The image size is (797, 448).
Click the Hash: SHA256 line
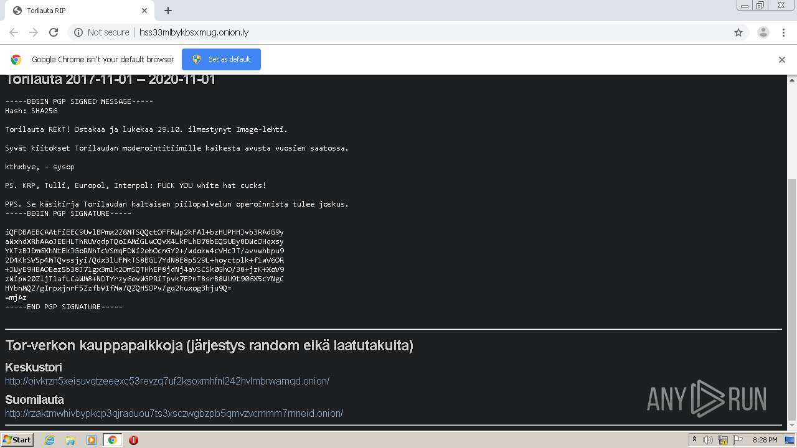(x=31, y=111)
